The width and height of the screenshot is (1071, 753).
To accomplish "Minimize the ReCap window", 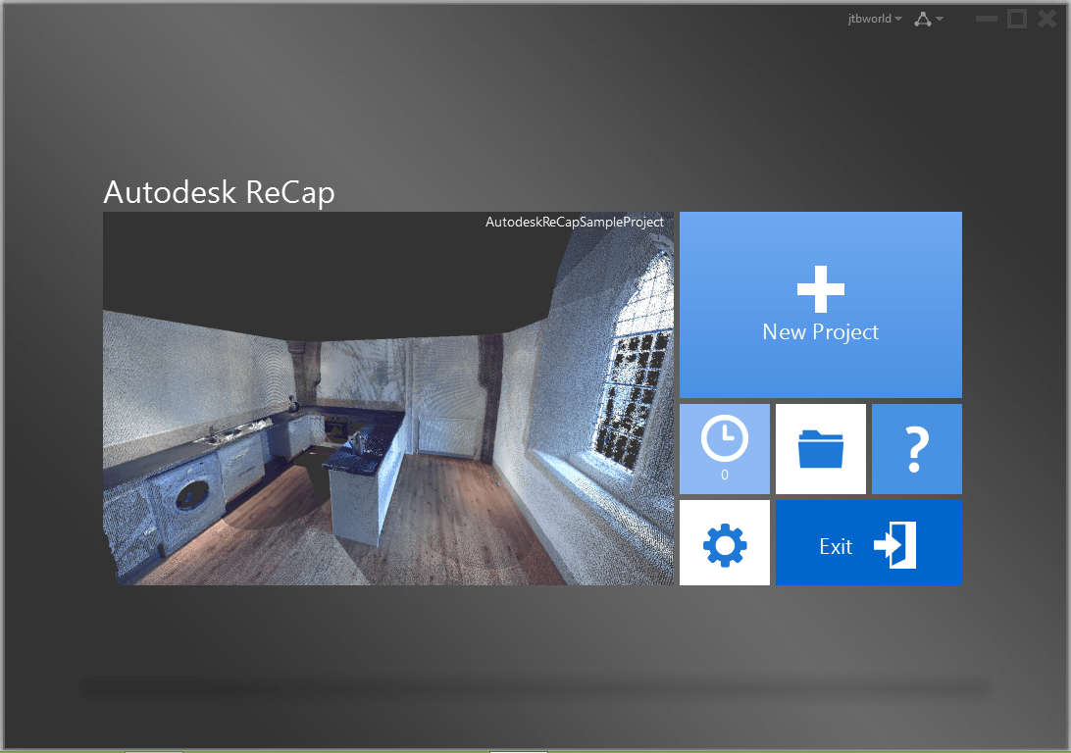I will tap(987, 19).
